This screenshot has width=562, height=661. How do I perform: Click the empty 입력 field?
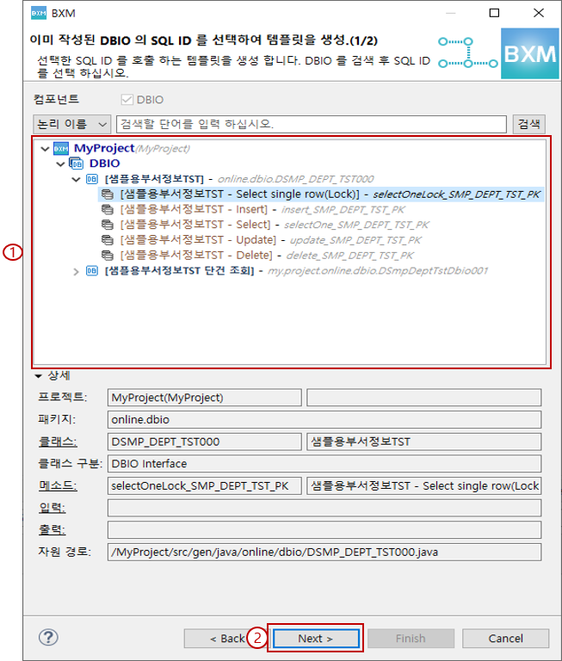click(x=324, y=508)
